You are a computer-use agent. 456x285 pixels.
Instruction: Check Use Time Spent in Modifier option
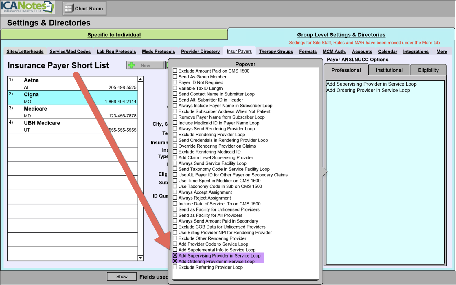175,181
